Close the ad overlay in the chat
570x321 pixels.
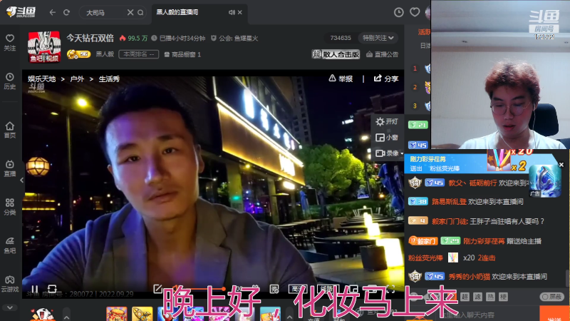561,165
